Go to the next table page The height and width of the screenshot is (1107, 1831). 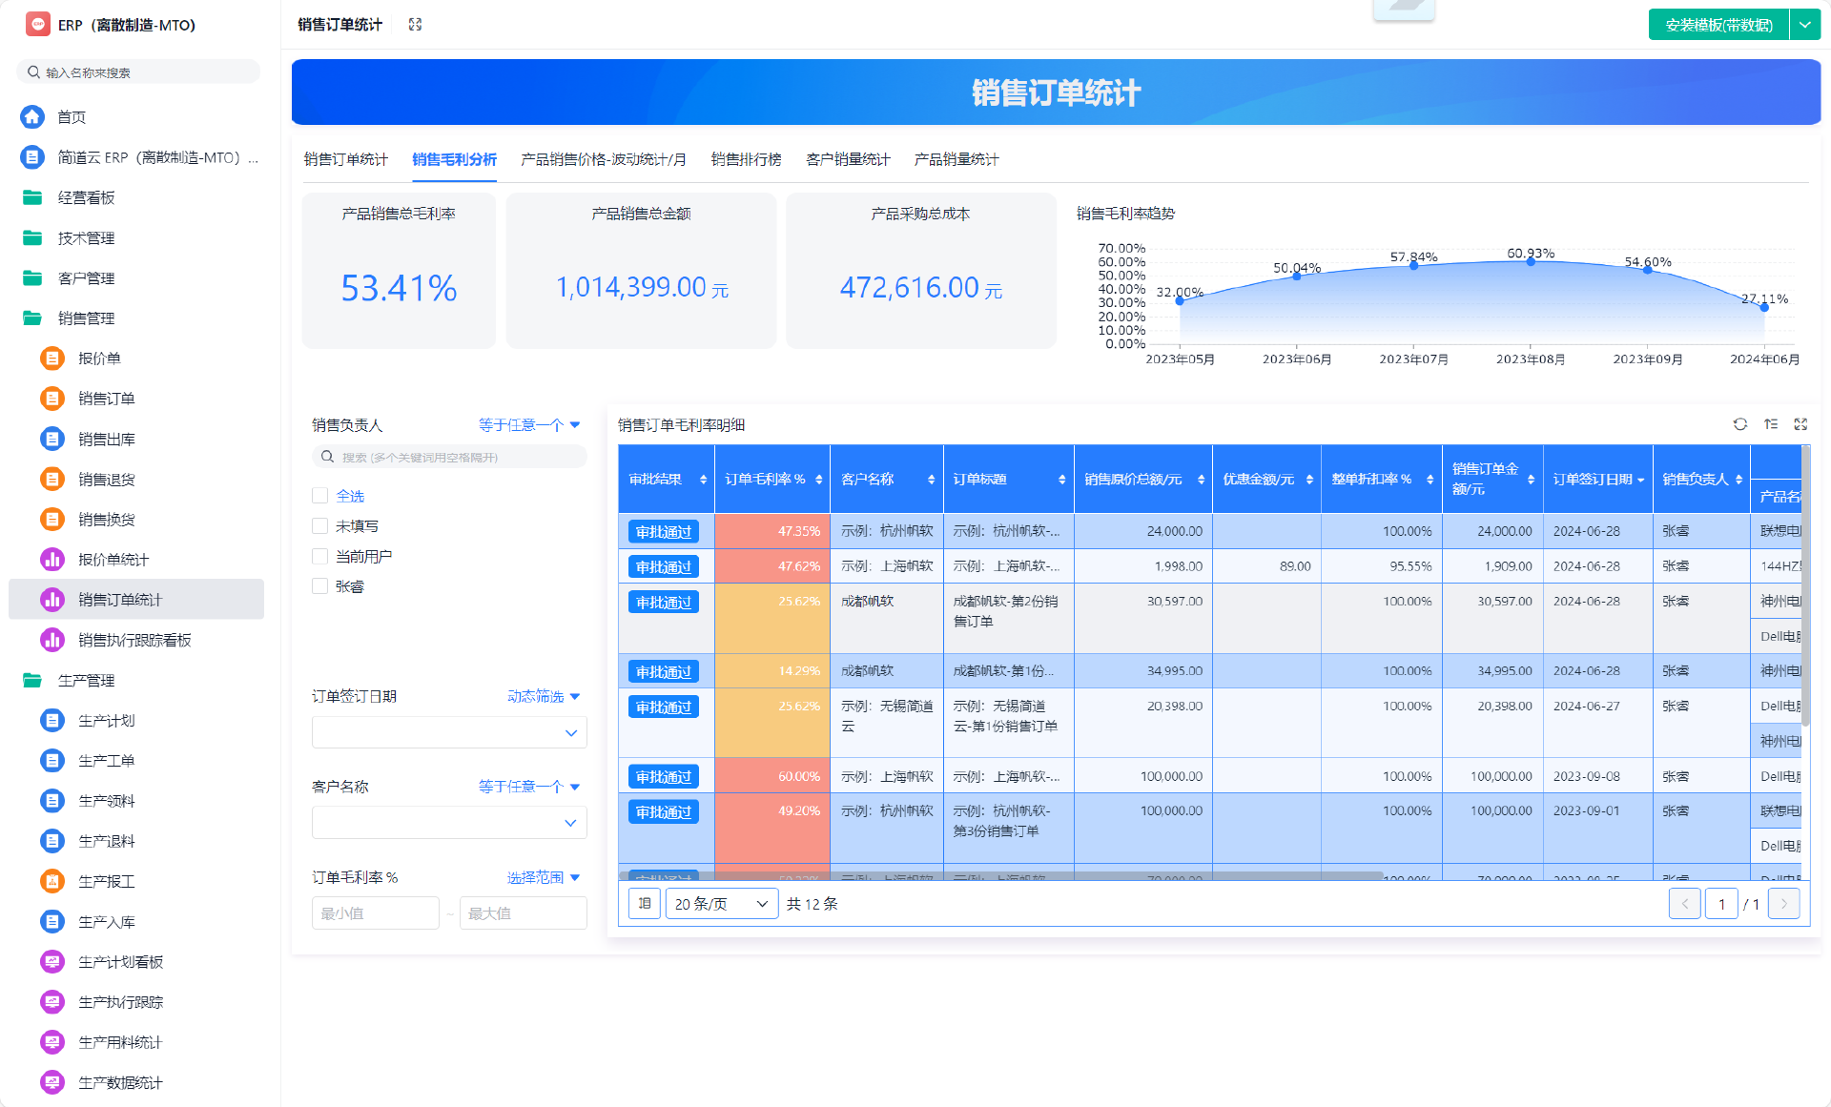[x=1783, y=904]
